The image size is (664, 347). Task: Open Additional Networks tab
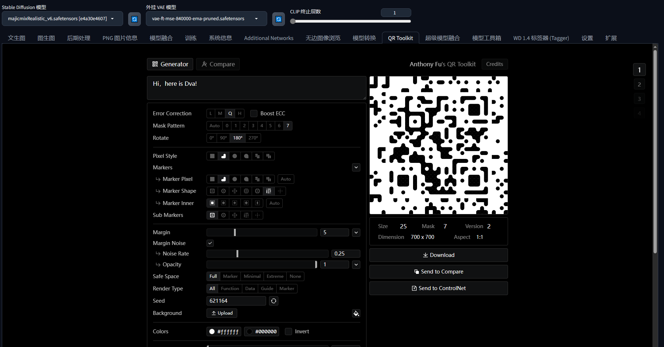(x=269, y=38)
